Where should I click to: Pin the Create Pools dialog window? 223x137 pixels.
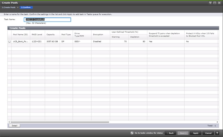click(x=210, y=3)
